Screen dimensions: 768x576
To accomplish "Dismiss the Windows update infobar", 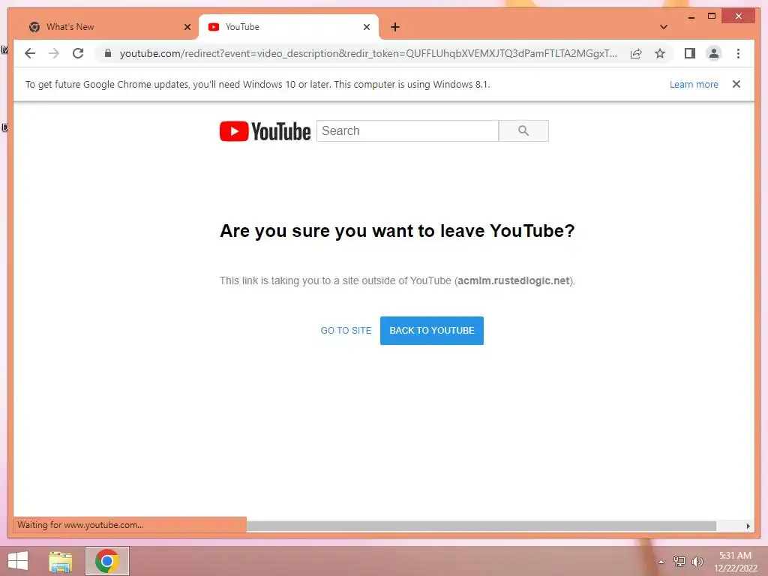I will (736, 84).
